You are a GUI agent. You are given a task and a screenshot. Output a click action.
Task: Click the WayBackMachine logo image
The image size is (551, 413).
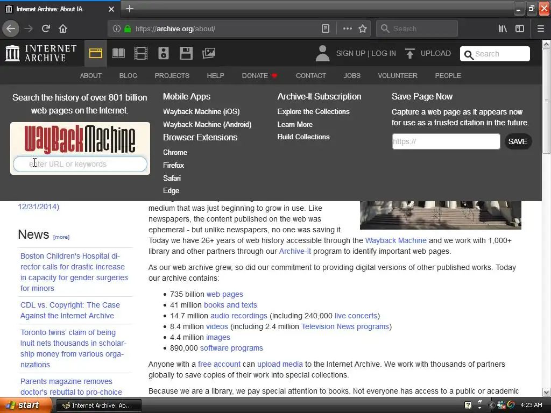80,139
